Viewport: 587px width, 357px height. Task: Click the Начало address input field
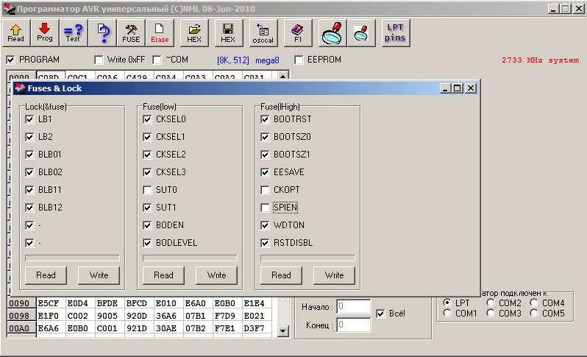[353, 307]
